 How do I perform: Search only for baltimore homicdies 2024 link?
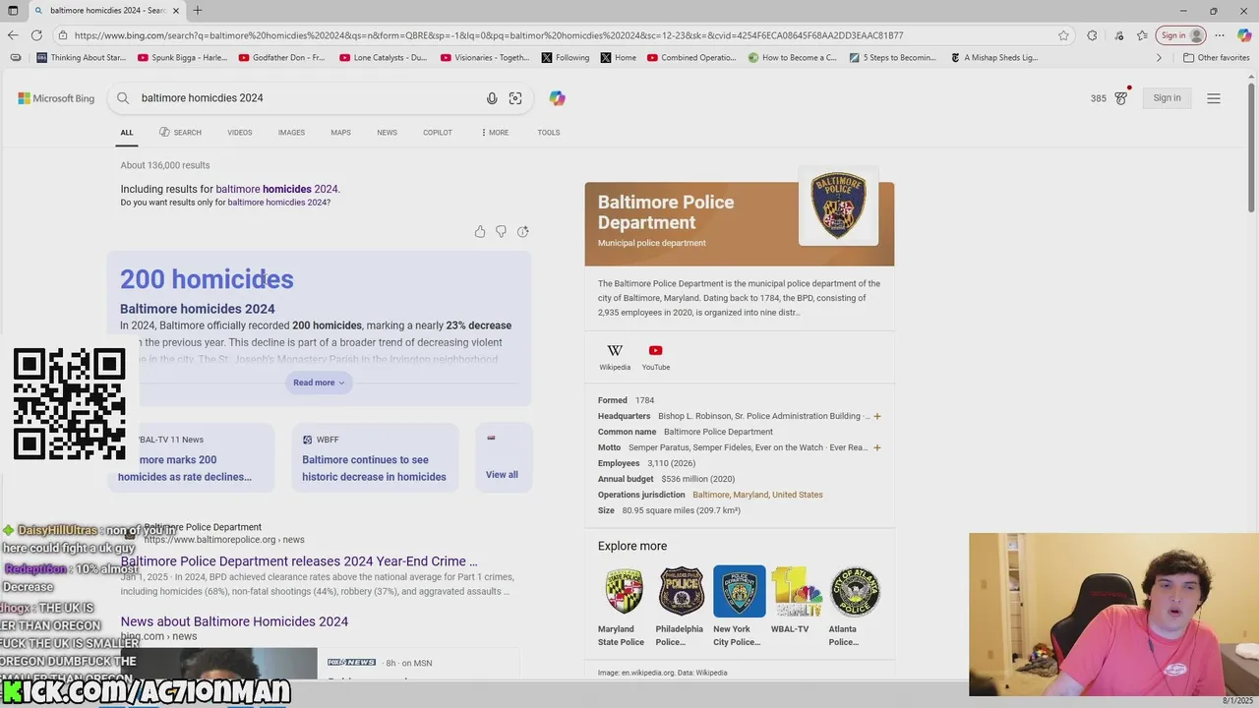pos(277,203)
